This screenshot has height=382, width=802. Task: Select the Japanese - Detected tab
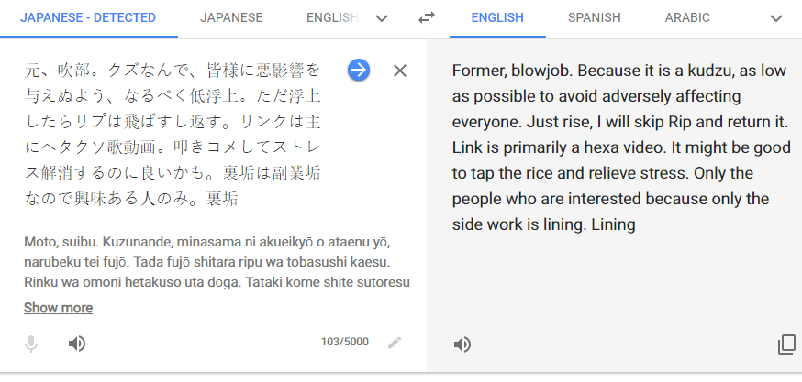point(88,18)
